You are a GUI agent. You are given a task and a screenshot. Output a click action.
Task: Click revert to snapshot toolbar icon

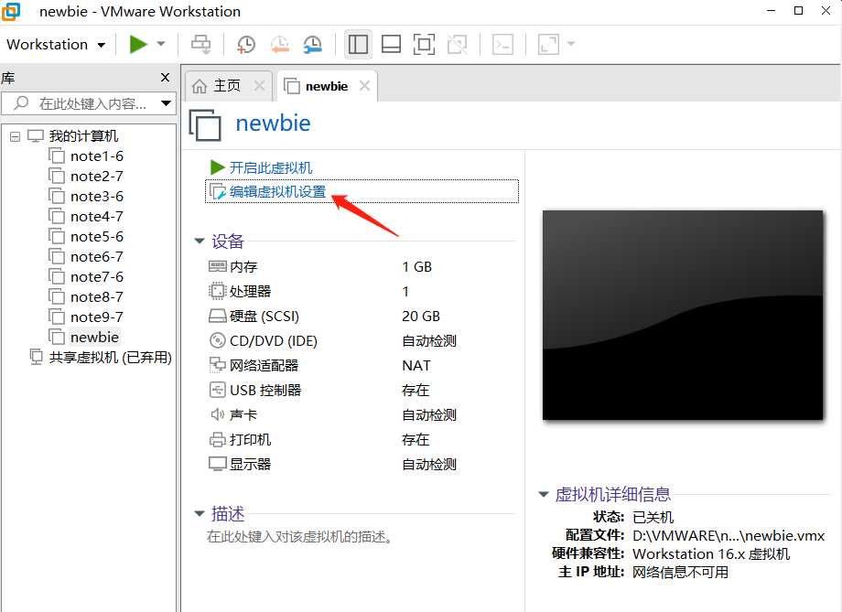click(279, 45)
